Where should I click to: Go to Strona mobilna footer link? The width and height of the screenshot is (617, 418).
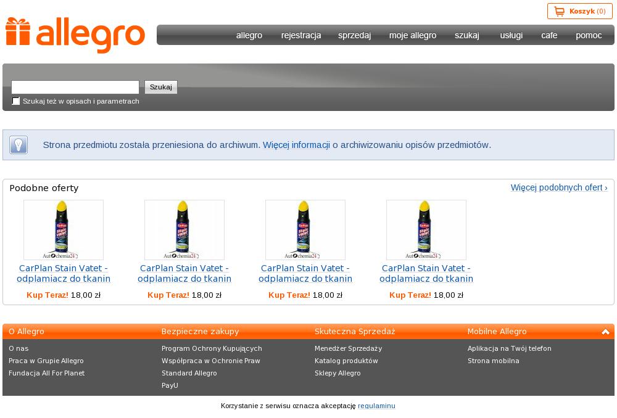point(494,361)
